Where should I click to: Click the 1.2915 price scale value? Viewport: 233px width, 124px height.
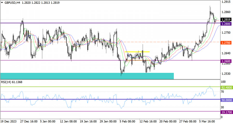pyautogui.click(x=226, y=2)
